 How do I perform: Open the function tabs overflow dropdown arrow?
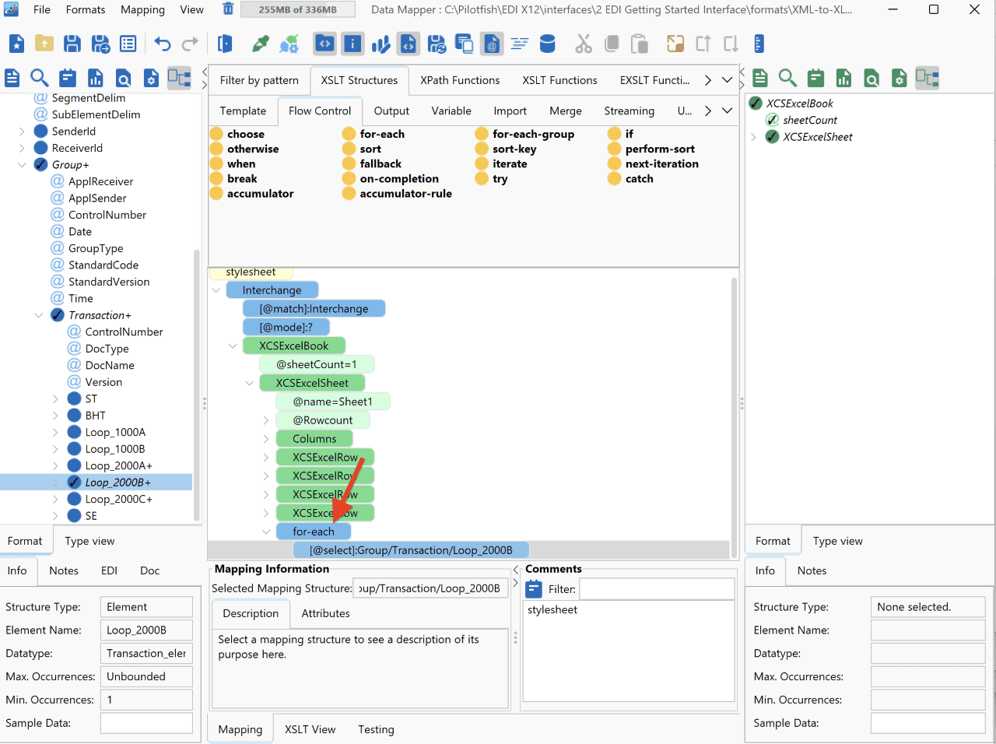pyautogui.click(x=727, y=80)
